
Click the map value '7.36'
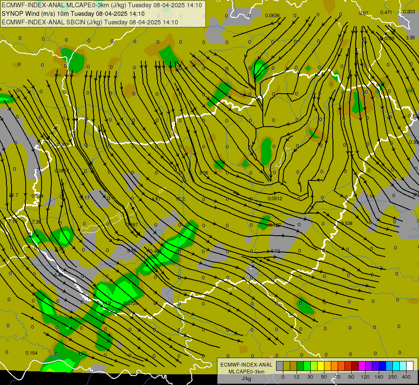click(36, 222)
